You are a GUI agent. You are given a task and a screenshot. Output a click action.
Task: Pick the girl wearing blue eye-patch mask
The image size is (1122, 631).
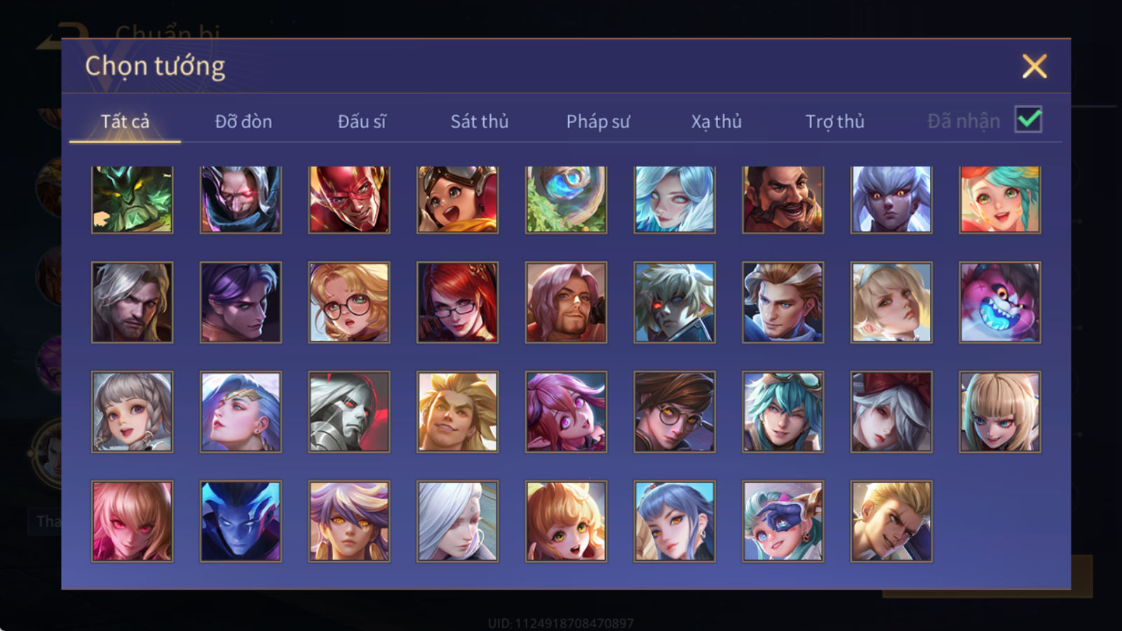tap(783, 521)
